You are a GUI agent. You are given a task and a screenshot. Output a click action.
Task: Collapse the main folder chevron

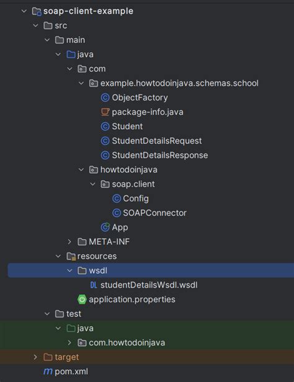click(47, 40)
